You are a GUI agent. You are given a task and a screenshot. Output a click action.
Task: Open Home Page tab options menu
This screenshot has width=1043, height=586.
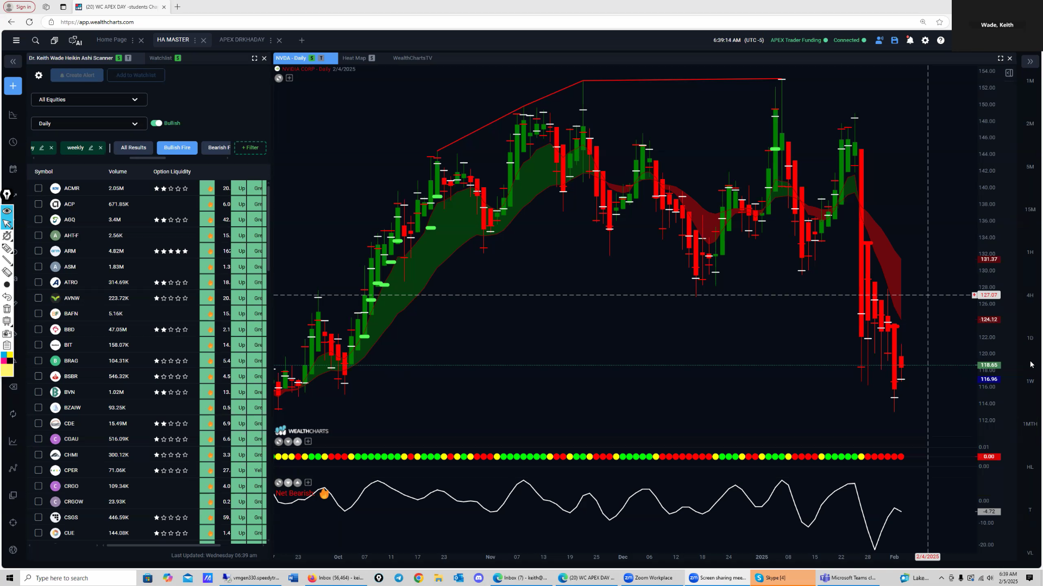(133, 40)
